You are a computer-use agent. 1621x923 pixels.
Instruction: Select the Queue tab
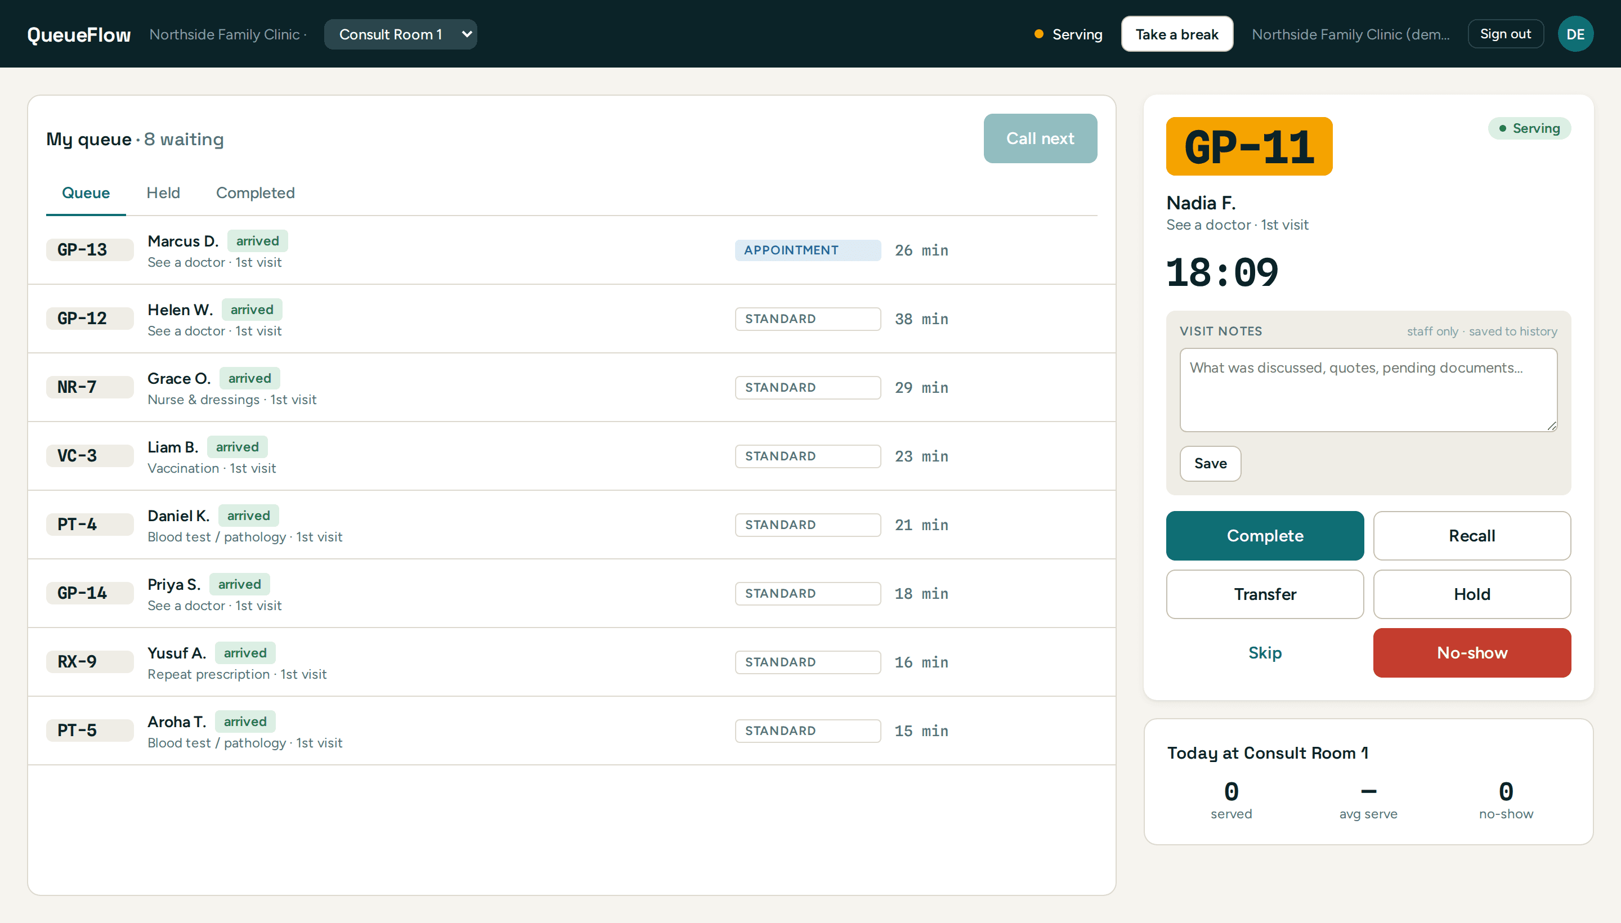coord(86,192)
